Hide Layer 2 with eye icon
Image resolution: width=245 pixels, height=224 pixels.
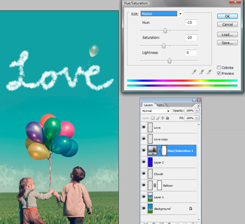coord(144,162)
